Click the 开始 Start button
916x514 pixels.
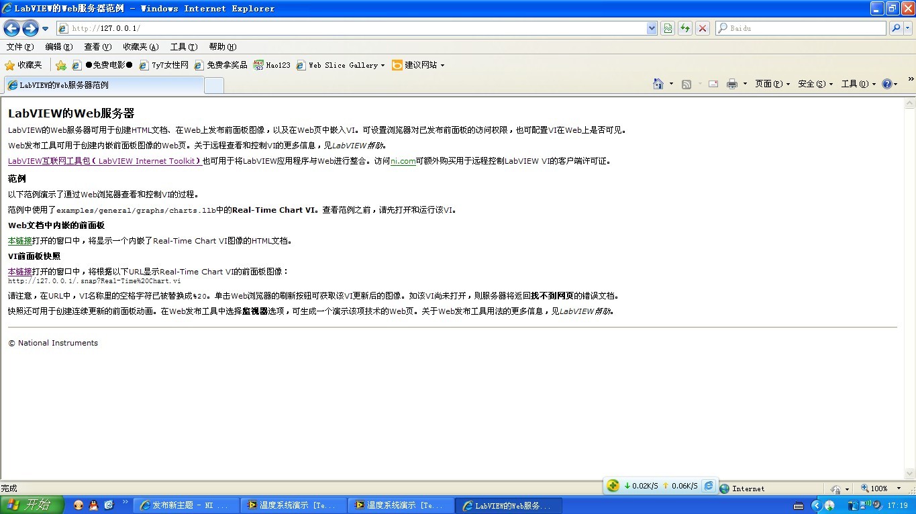pyautogui.click(x=32, y=505)
